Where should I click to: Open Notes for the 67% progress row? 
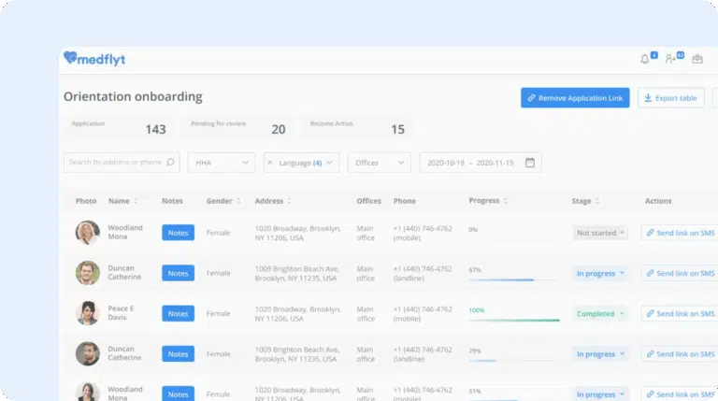click(x=179, y=273)
